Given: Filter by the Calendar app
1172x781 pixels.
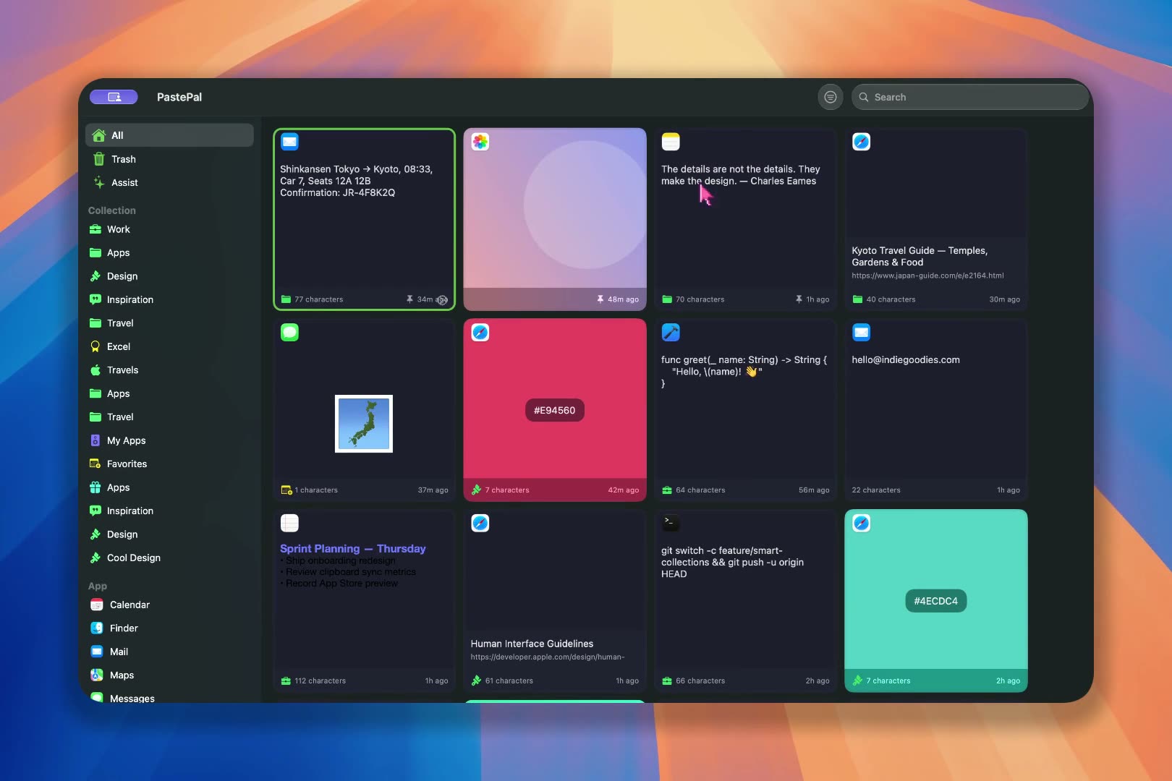Looking at the screenshot, I should pos(169,605).
